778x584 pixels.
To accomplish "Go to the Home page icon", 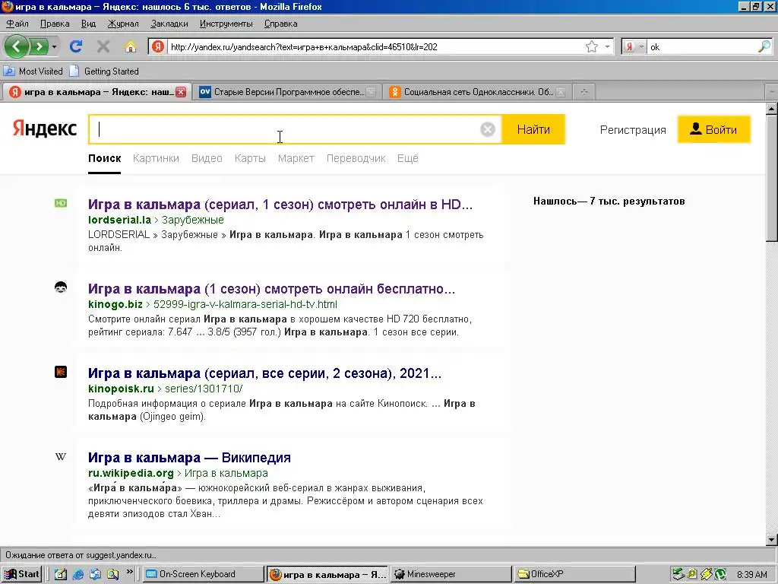I will pos(130,46).
